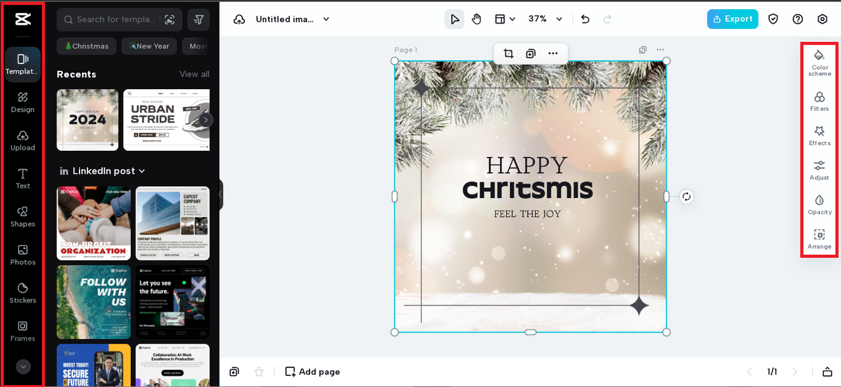Select the HAPPY text on canvas
Screen dimensions: 841x387
pos(526,165)
